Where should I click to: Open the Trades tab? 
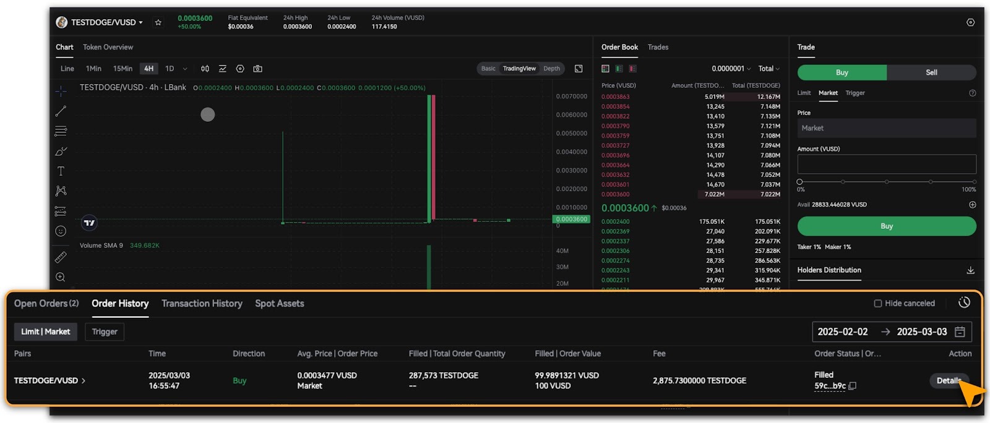coord(658,47)
